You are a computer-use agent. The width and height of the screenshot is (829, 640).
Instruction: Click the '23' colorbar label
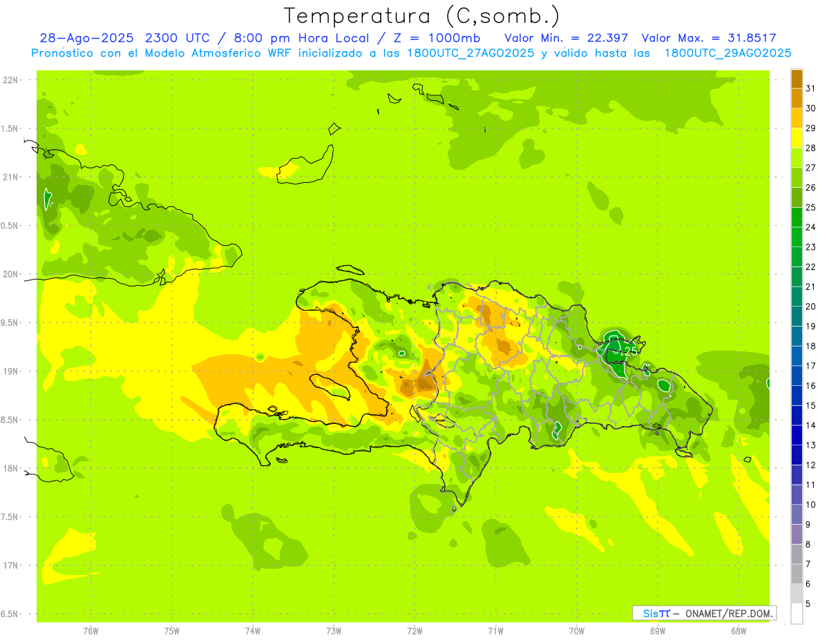click(x=810, y=246)
